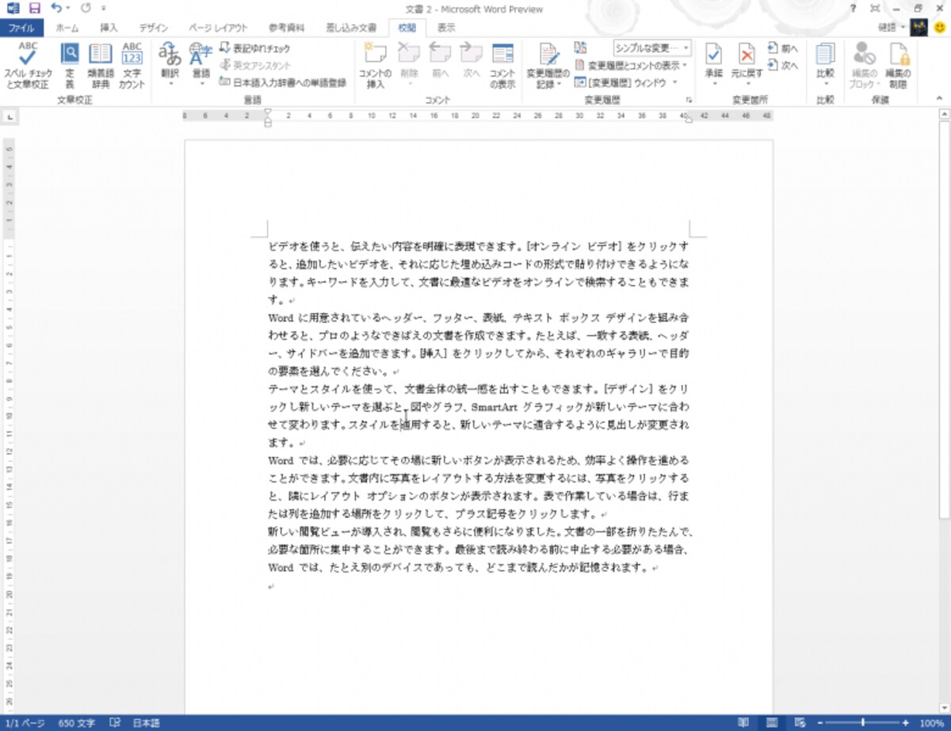Viewport: 951px width, 731px height.
Task: Click 日本語 language in status bar
Action: click(x=146, y=723)
